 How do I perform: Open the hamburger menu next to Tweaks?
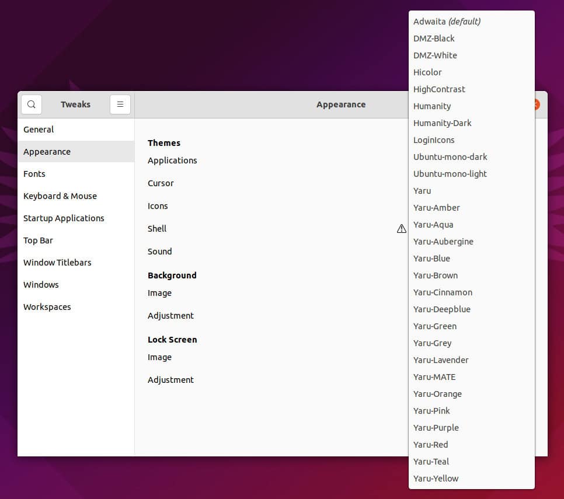[x=120, y=104]
